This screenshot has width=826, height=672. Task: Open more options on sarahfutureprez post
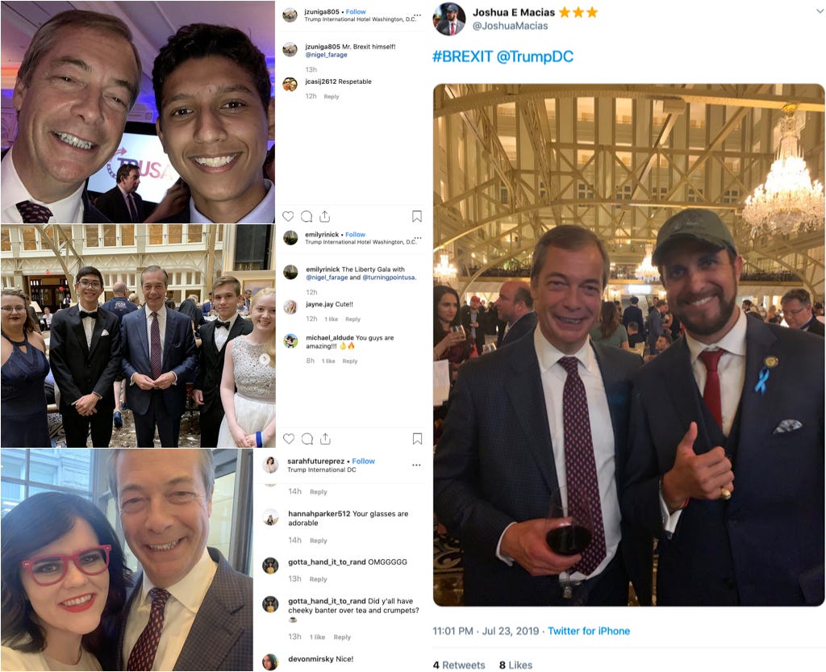tap(416, 465)
